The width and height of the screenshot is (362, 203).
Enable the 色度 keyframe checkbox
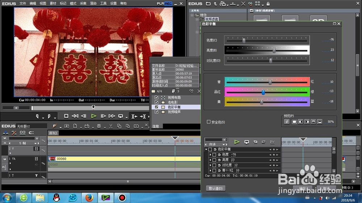tap(214, 155)
